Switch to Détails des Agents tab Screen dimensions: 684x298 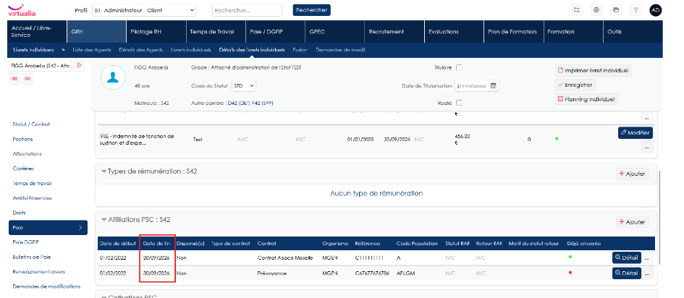click(x=140, y=50)
